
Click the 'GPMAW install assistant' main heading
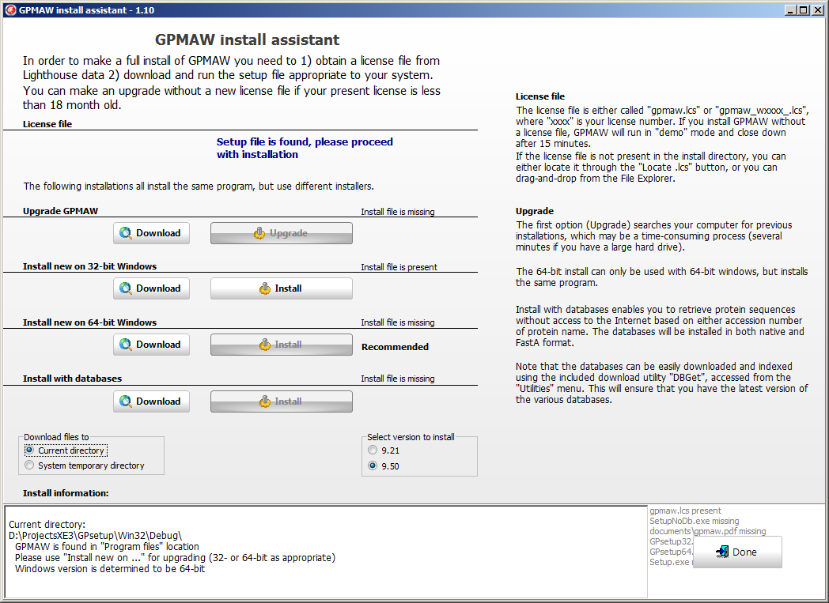point(248,40)
